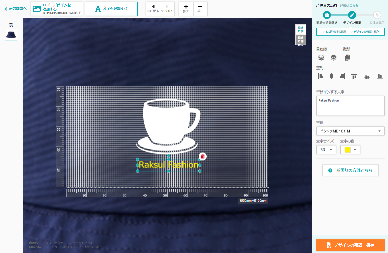Open the 文字サイズ dropdown showing 33
Image resolution: width=388 pixels, height=253 pixels.
coord(326,149)
